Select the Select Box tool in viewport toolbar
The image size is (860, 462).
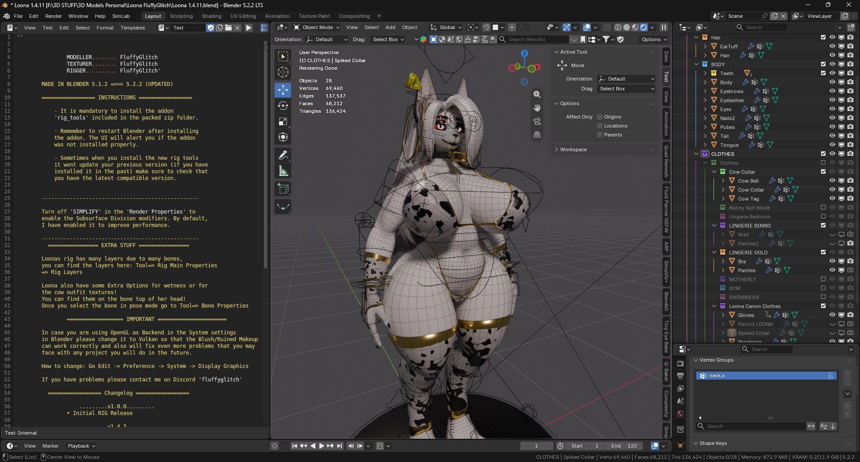pos(283,56)
